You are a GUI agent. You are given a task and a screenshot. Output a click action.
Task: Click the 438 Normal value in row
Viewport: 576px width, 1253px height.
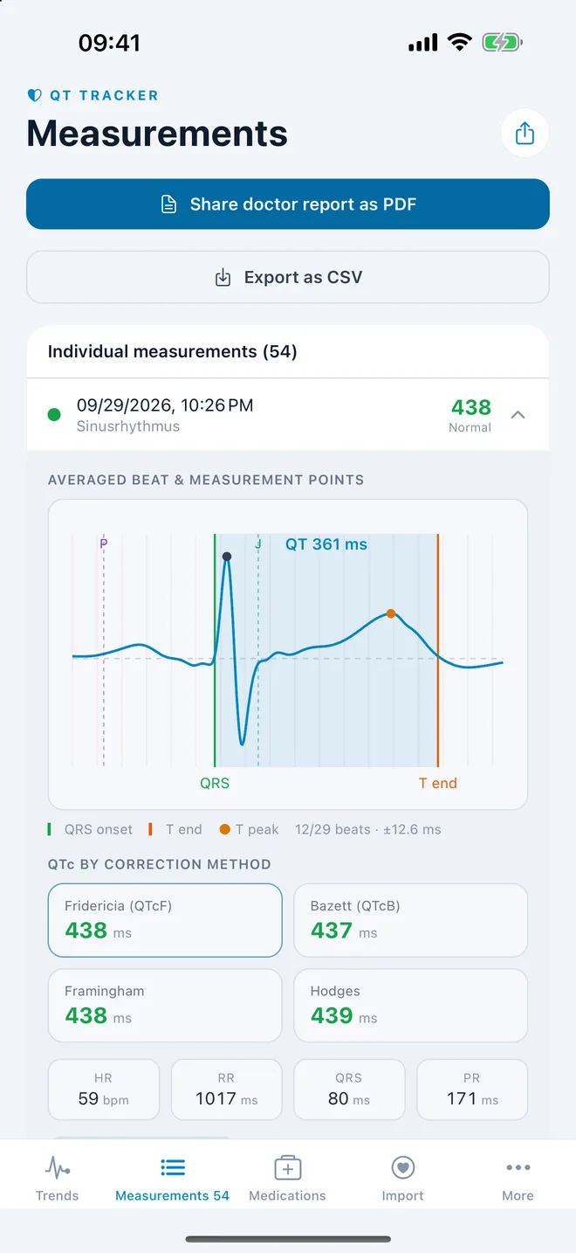(470, 415)
